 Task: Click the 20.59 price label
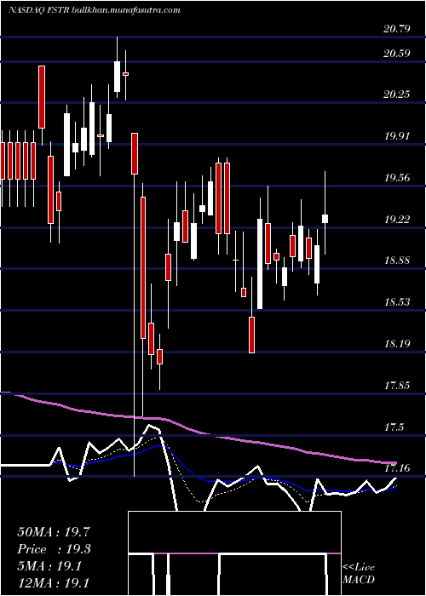coord(397,54)
